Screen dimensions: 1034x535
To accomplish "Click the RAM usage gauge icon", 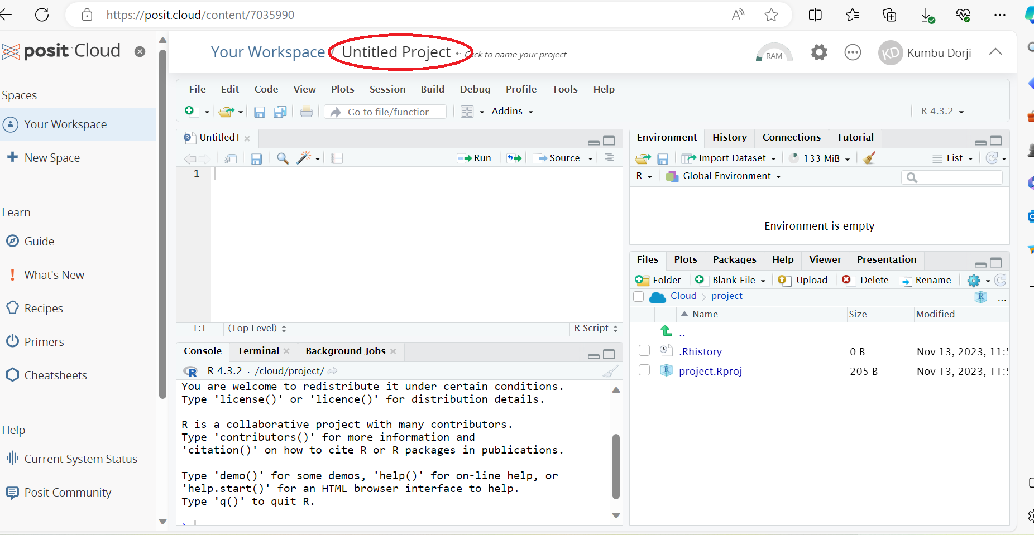I will 774,52.
